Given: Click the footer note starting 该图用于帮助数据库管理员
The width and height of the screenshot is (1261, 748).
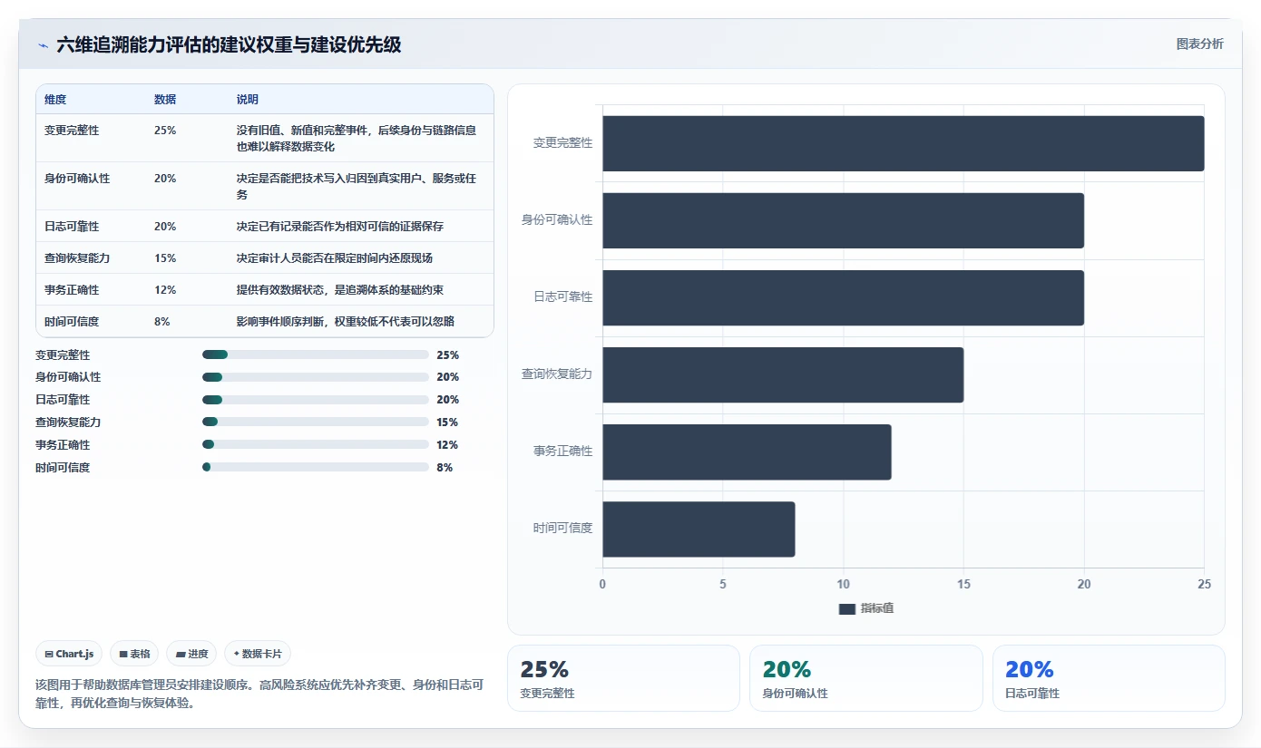Looking at the screenshot, I should point(259,694).
